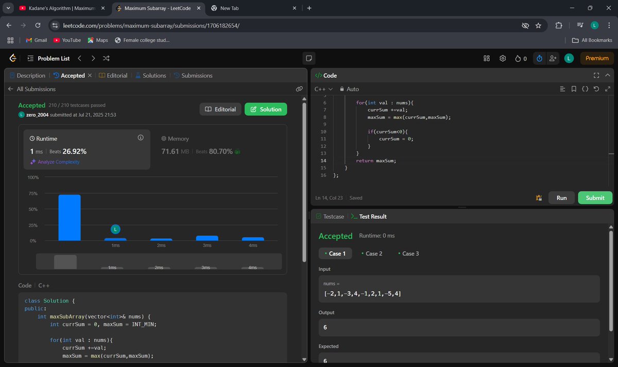This screenshot has height=367, width=618.
Task: Switch to the Kadane's Algorithm YouTube tab
Action: click(x=61, y=8)
